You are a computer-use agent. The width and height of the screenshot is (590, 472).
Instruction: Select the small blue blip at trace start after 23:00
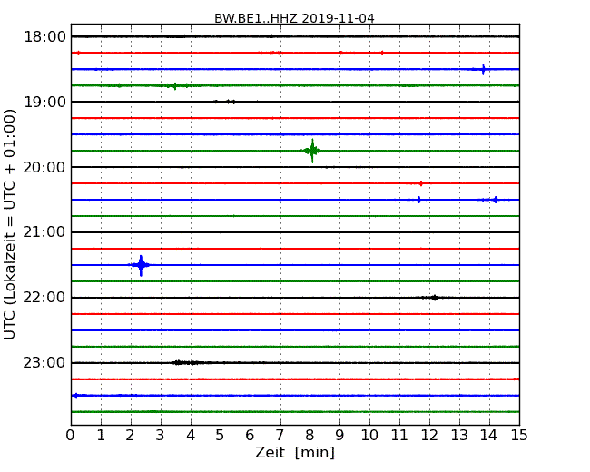pos(75,395)
